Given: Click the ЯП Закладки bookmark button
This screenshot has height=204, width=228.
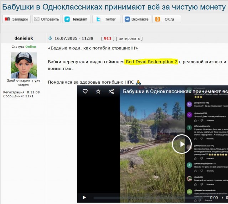Looking at the screenshot, I should click(16, 19).
